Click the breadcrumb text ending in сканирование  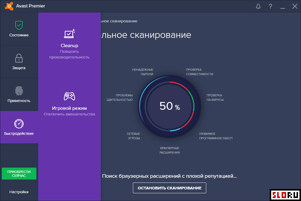coord(119,21)
